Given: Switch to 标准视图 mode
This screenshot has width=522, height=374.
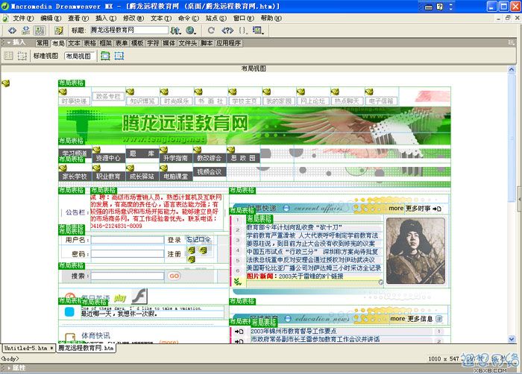Looking at the screenshot, I should click(45, 56).
